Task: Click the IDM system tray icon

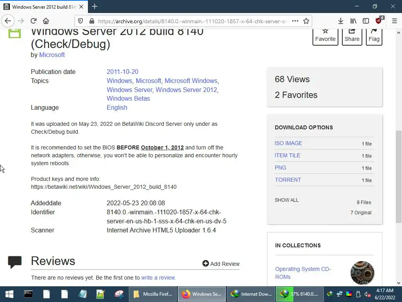Action: 330,294
